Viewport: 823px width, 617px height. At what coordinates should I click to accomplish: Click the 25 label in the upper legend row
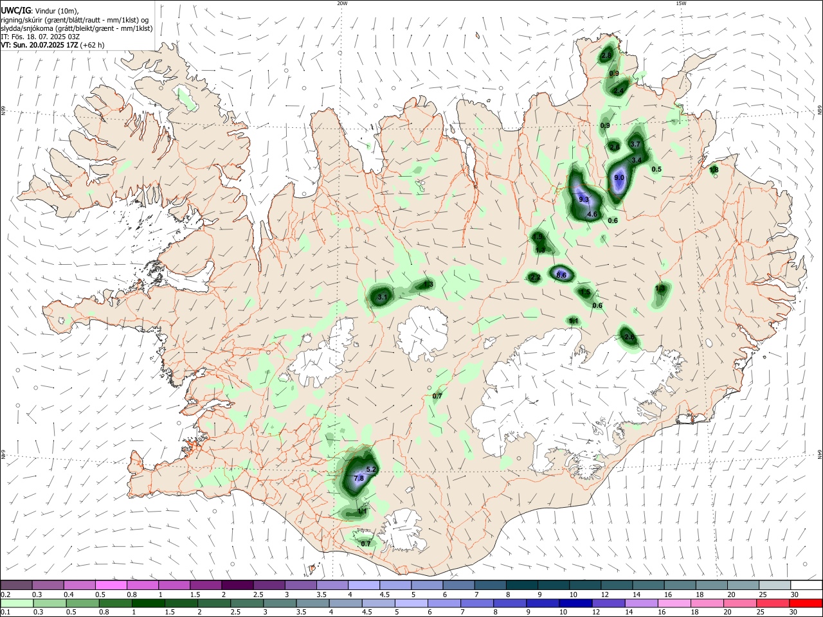tap(763, 595)
